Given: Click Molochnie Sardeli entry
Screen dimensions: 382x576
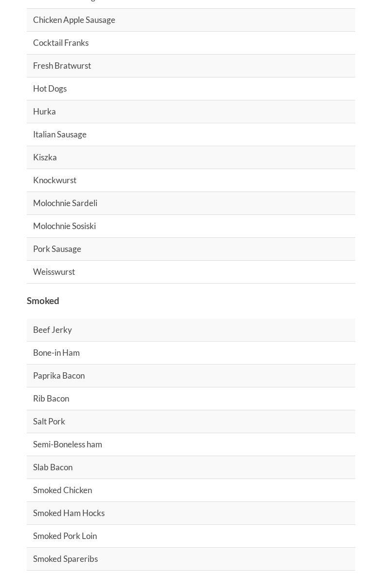Looking at the screenshot, I should pyautogui.click(x=65, y=203).
